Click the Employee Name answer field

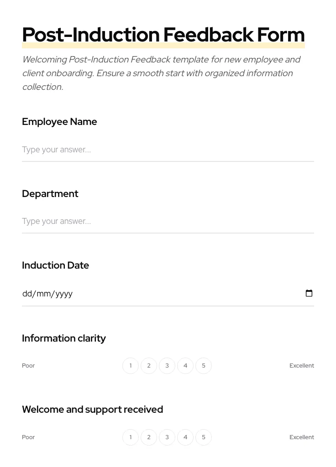pos(168,150)
